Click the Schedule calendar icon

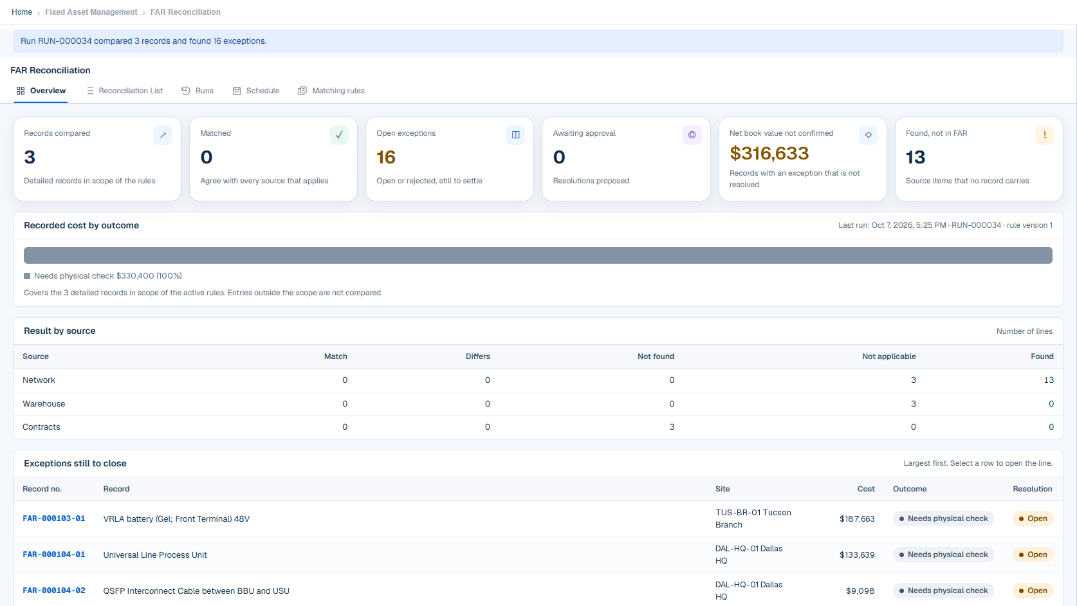coord(237,91)
